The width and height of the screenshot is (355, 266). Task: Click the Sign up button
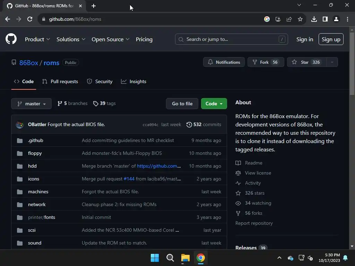(331, 39)
